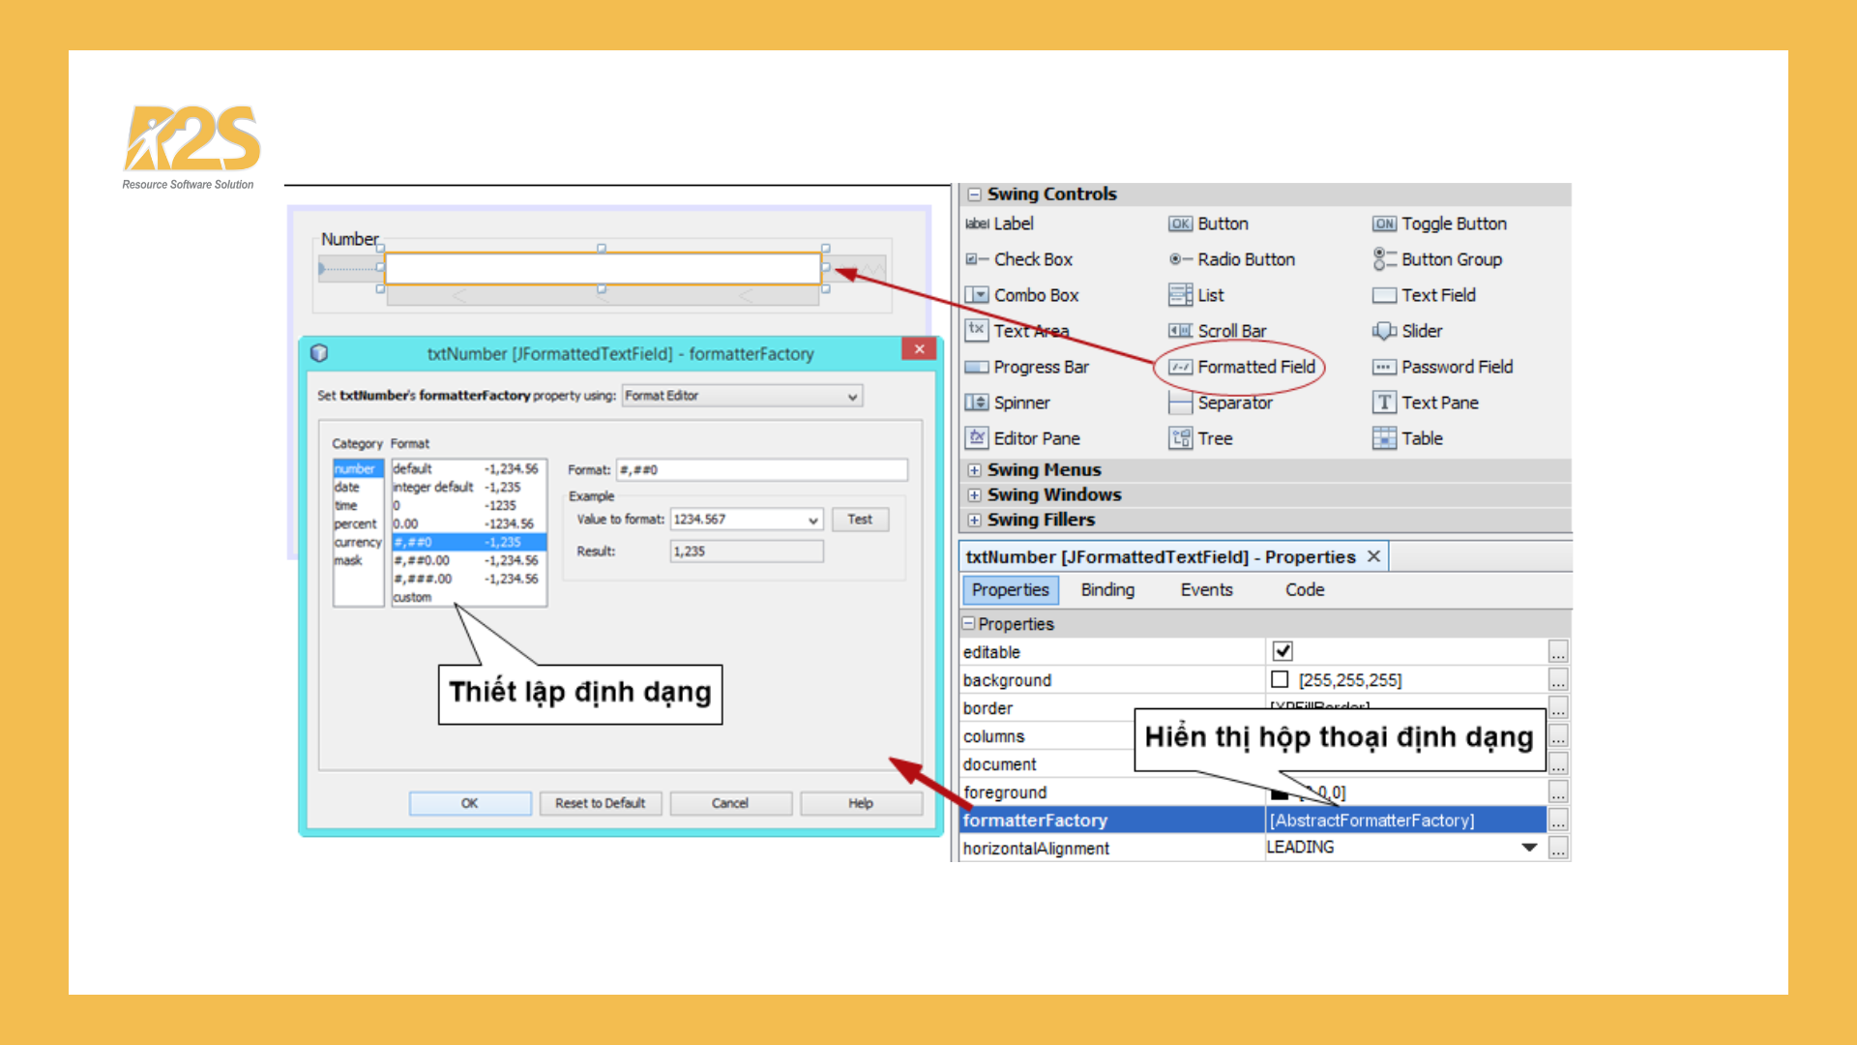This screenshot has width=1857, height=1045.
Task: Click the Tree component icon
Action: coord(1180,438)
